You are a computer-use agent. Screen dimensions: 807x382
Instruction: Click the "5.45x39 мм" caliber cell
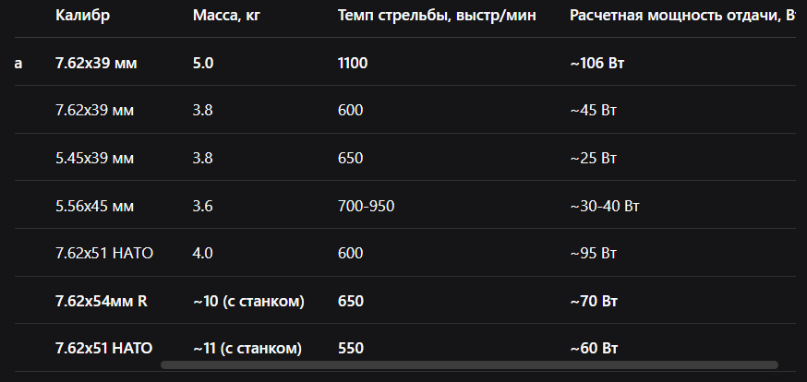click(x=94, y=158)
